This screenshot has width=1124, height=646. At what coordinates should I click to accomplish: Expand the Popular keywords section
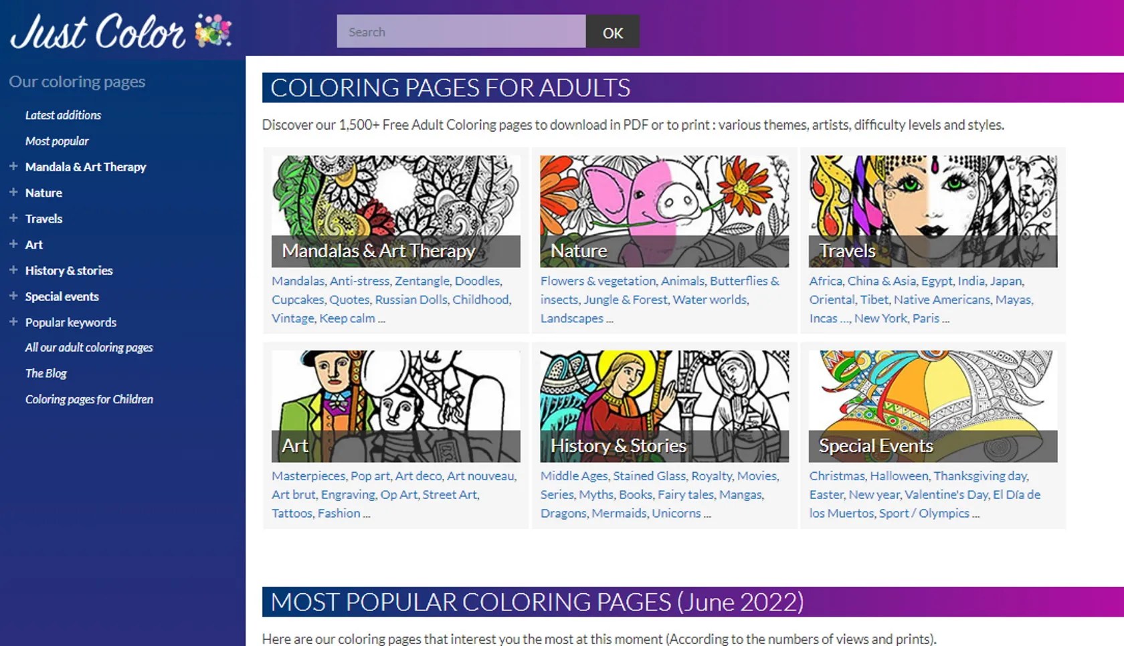tap(13, 322)
